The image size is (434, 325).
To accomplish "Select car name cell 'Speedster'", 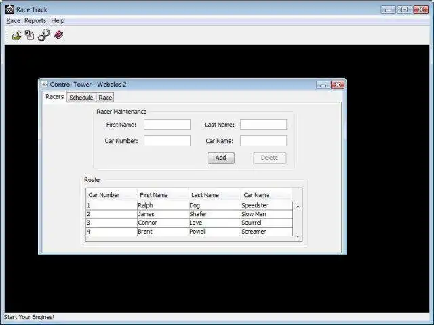I will (267, 205).
